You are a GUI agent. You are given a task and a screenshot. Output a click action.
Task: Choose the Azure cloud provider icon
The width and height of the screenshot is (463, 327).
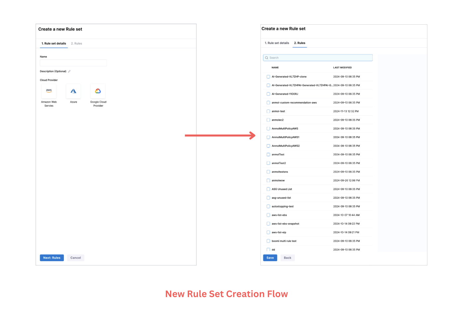tap(73, 91)
